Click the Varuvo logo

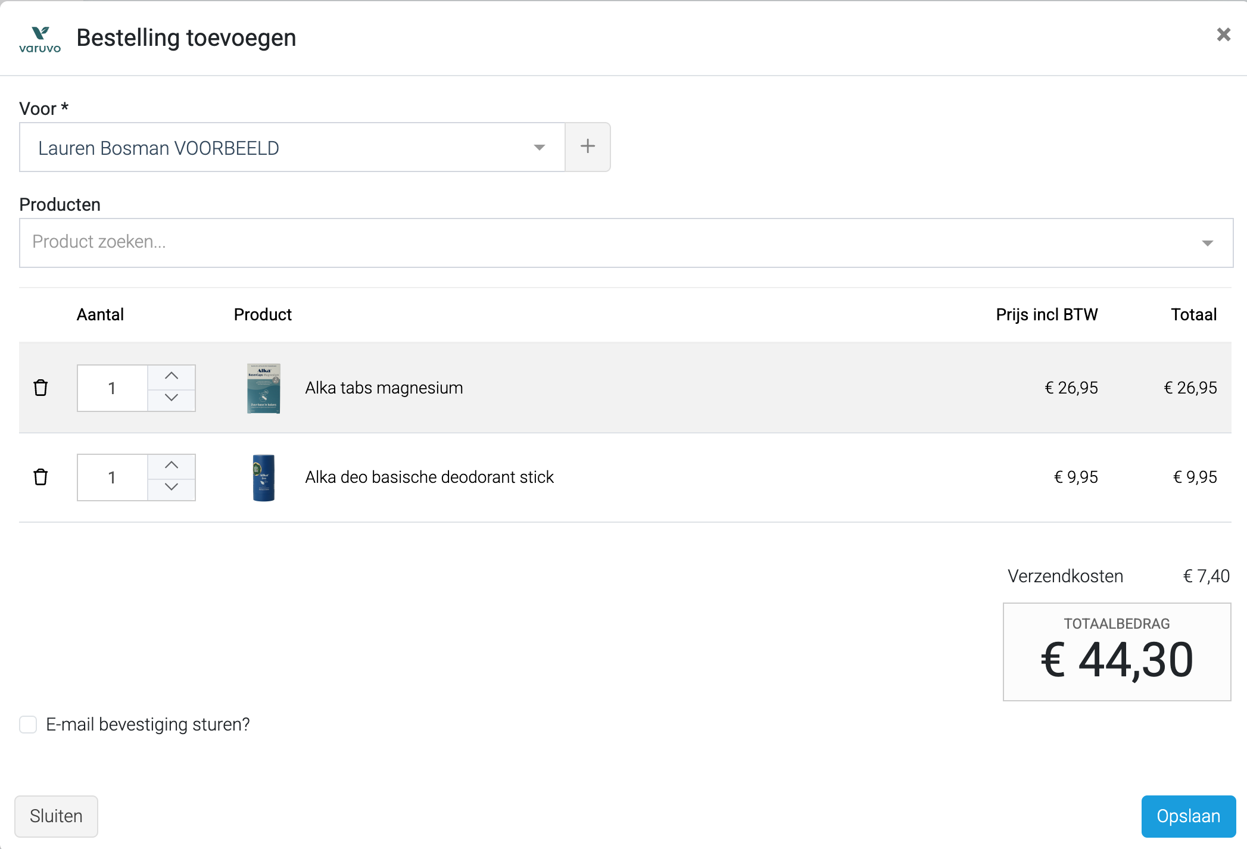[x=40, y=39]
